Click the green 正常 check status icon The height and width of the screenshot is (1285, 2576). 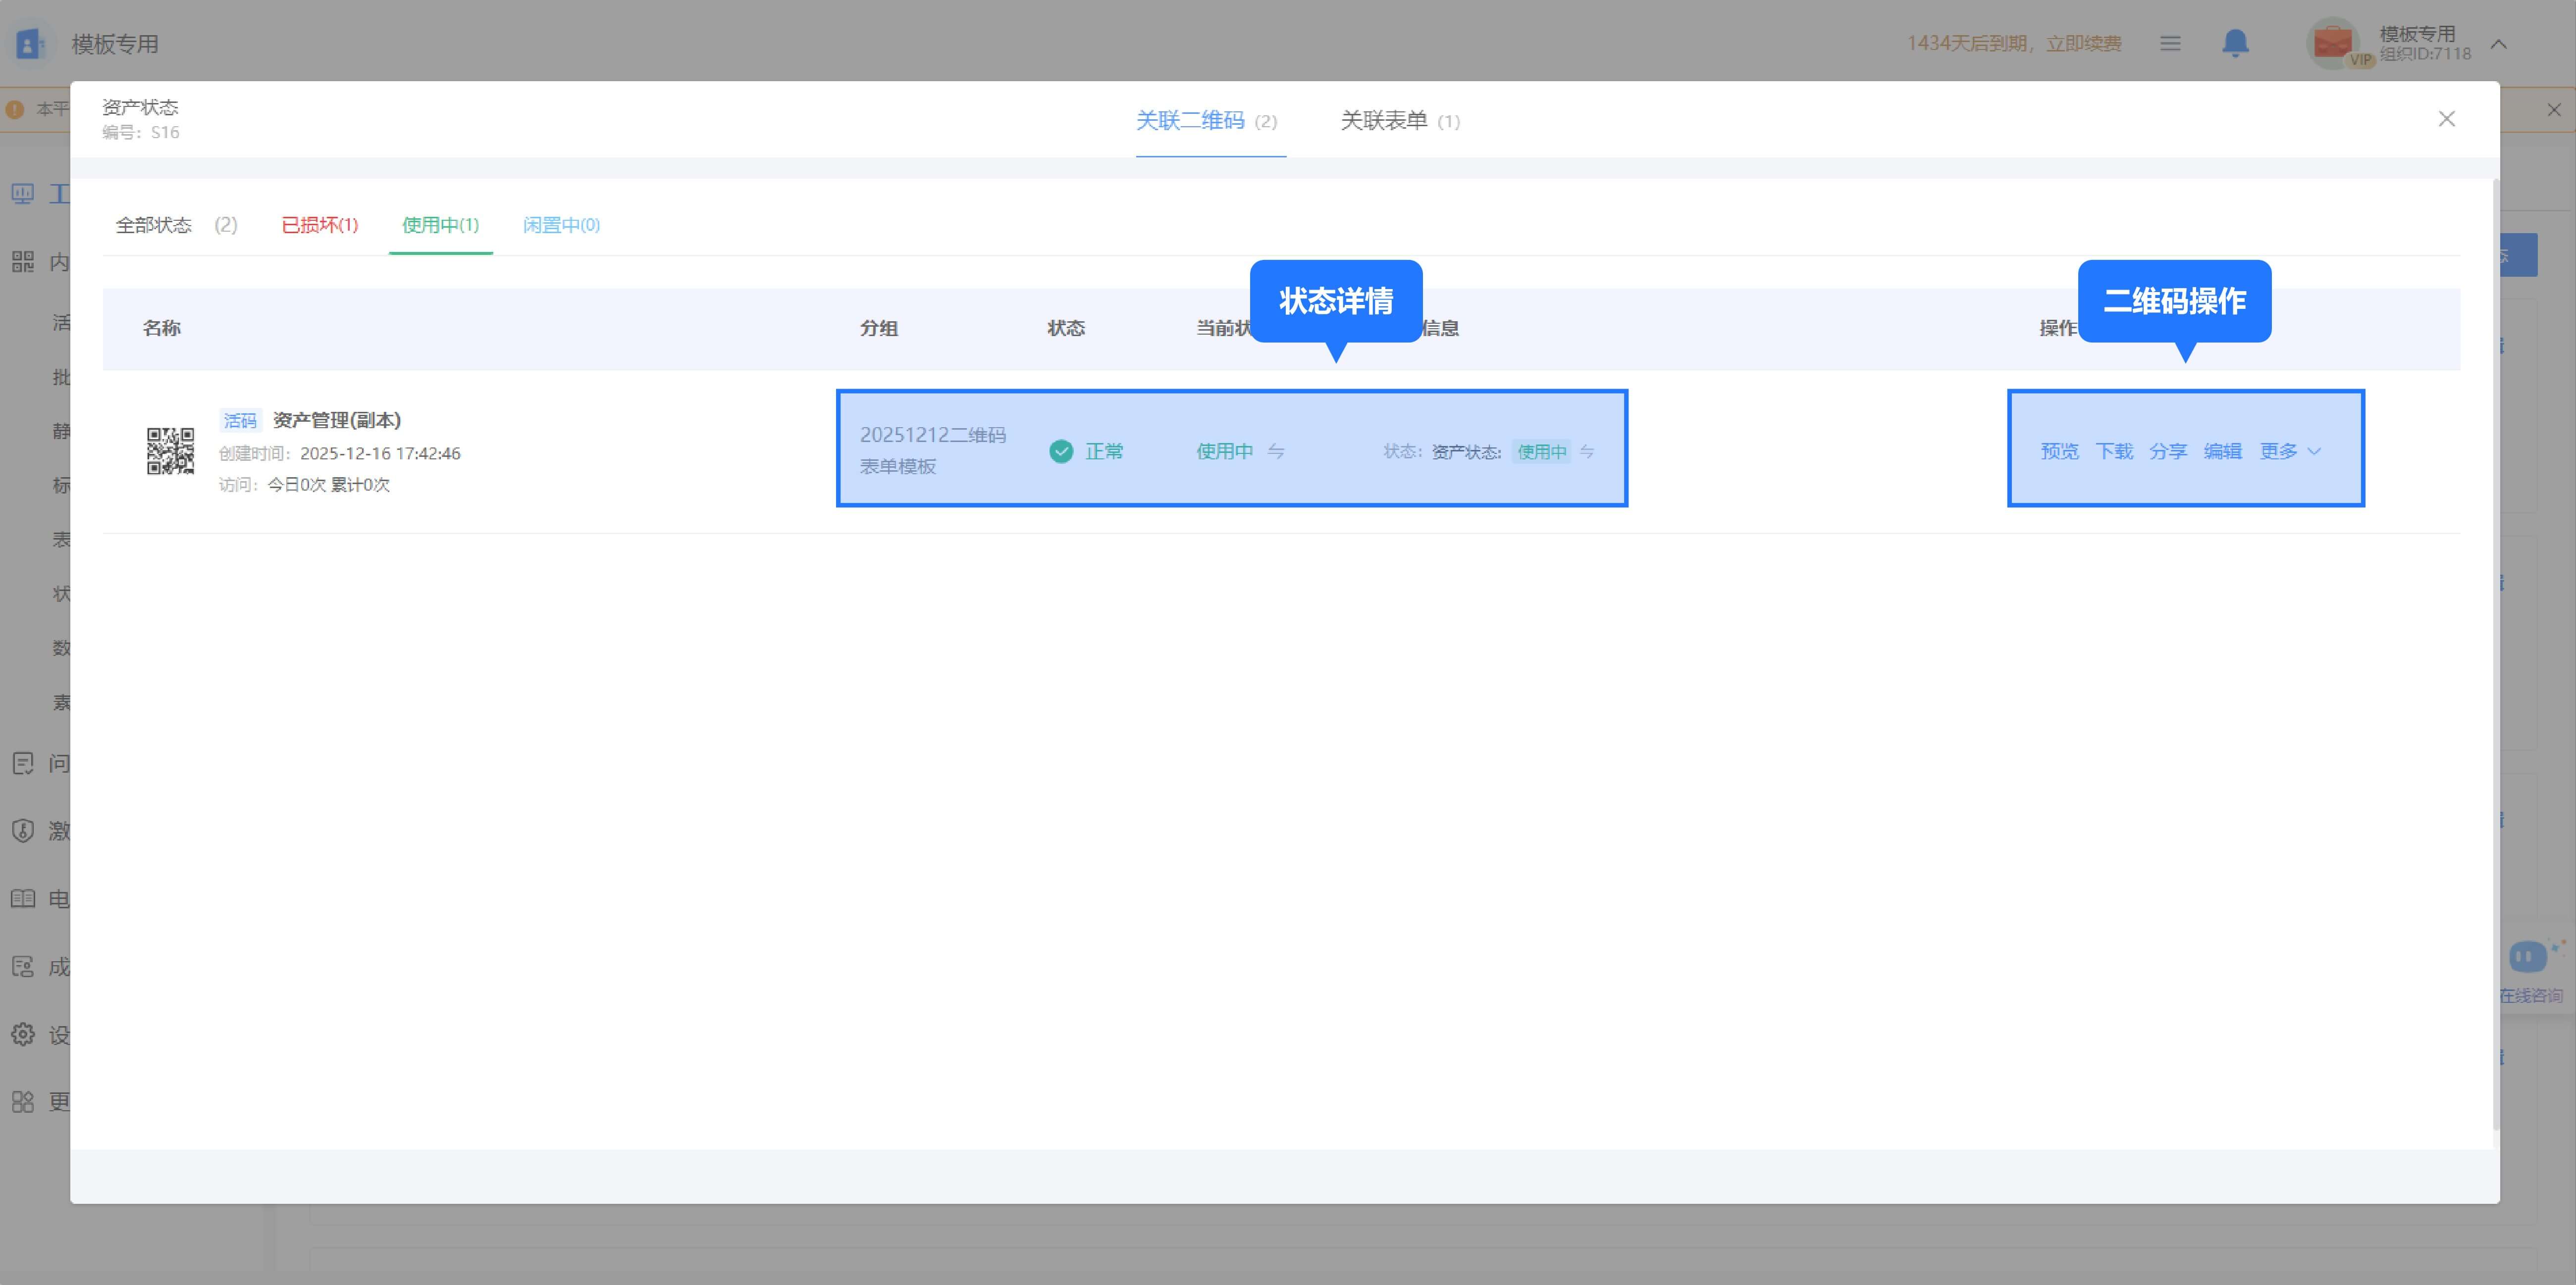click(x=1061, y=451)
